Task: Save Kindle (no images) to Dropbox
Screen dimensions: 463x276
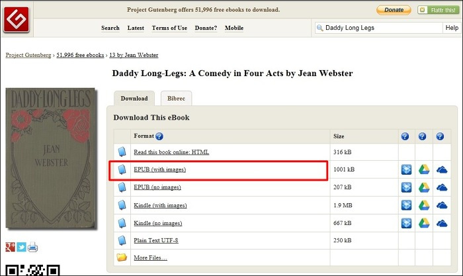Action: (406, 223)
